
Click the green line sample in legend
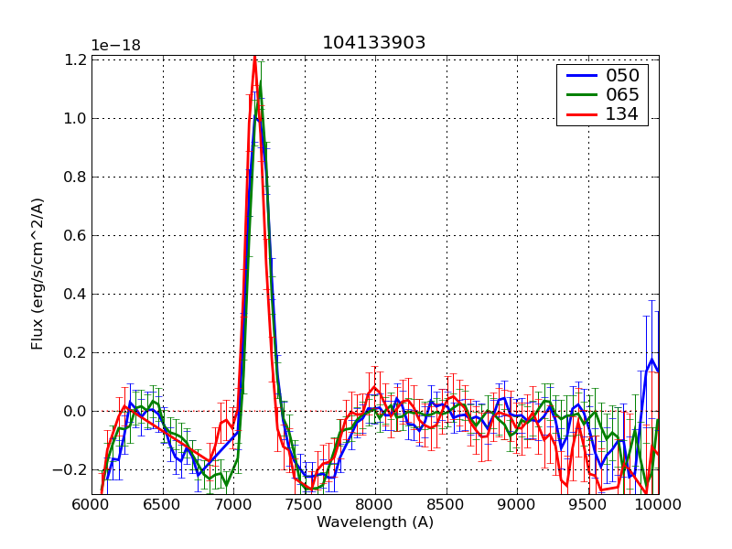pos(579,95)
